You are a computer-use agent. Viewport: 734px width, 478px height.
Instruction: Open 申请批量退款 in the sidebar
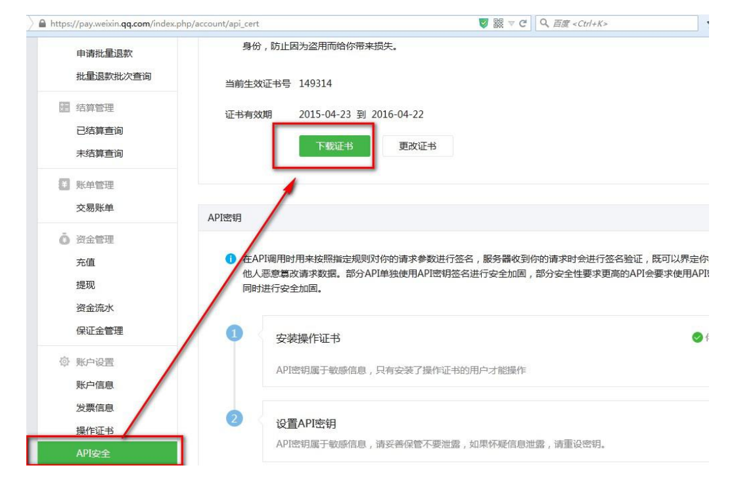(108, 53)
